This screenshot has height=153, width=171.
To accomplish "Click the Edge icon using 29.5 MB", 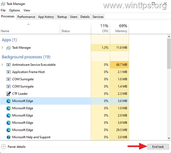I will pyautogui.click(x=8, y=130).
